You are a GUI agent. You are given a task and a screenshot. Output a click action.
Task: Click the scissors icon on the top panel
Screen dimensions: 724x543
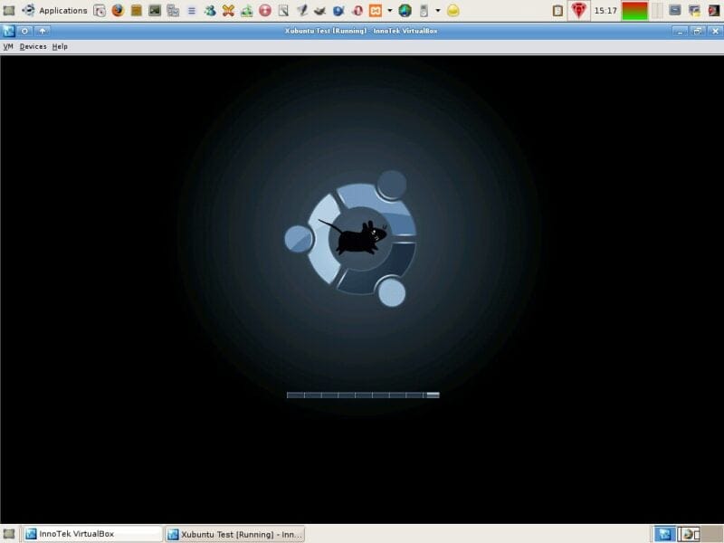(x=226, y=11)
